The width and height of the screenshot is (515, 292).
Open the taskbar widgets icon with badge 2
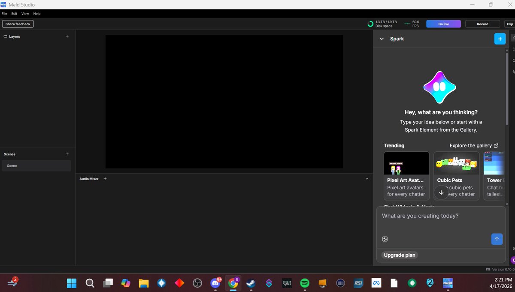click(x=12, y=282)
